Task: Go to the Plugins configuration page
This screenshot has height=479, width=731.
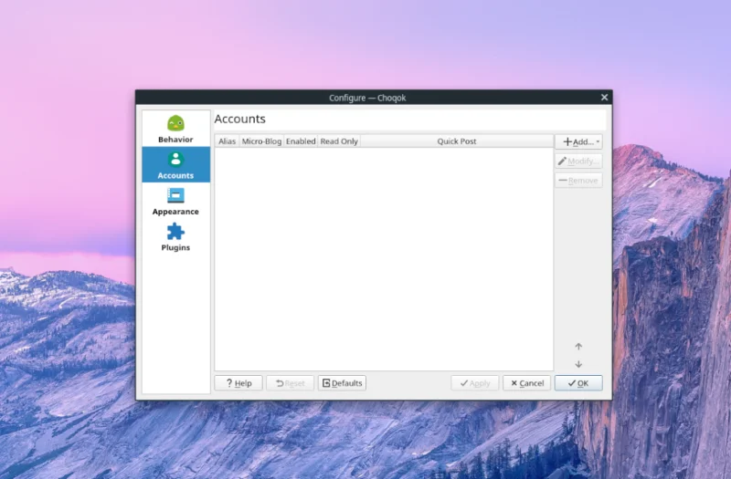Action: coord(175,236)
